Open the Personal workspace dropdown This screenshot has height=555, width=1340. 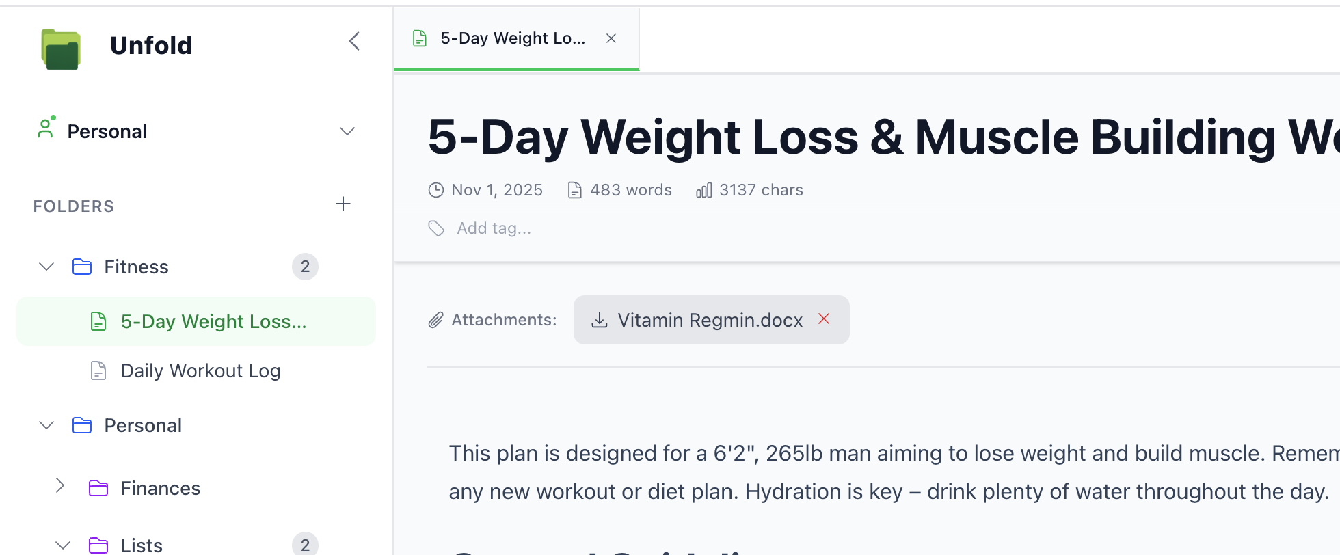tap(347, 131)
